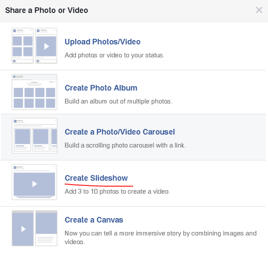Select the underlined Create Slideshow link
The width and height of the screenshot is (268, 254).
(96, 178)
